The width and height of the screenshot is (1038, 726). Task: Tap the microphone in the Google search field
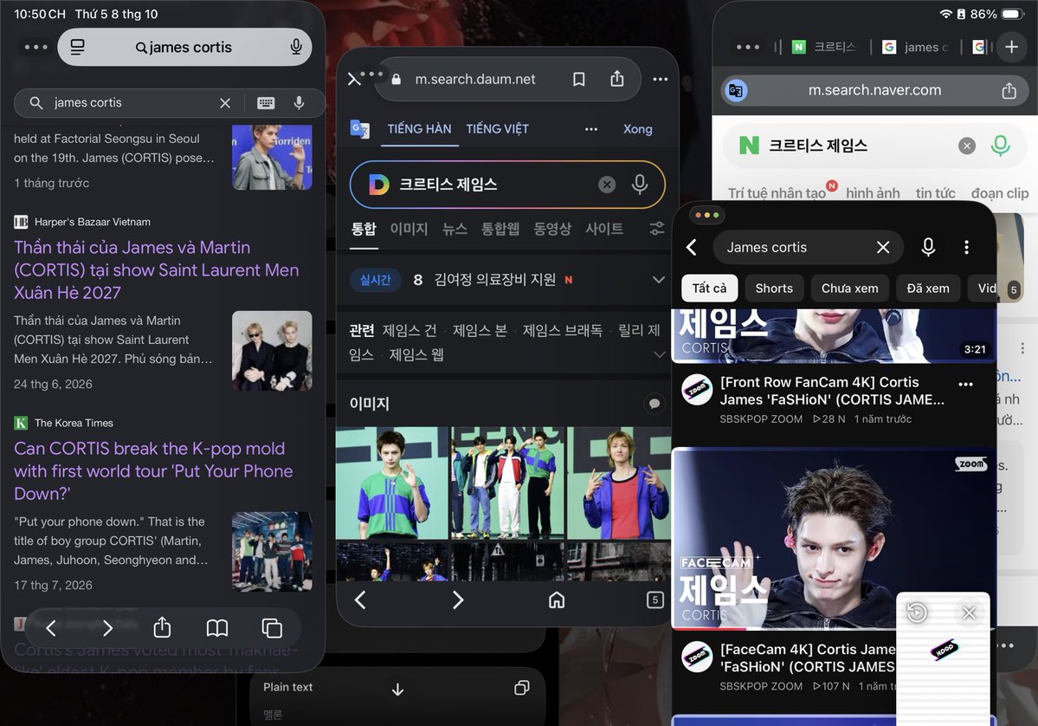(x=300, y=103)
